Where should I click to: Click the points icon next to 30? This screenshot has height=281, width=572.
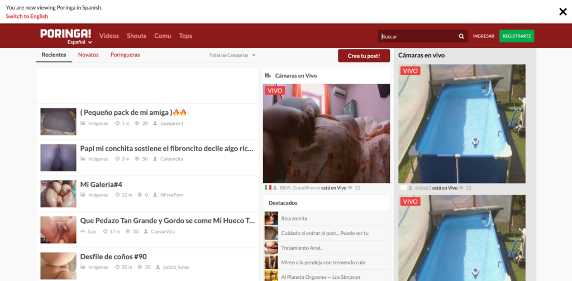(x=128, y=231)
